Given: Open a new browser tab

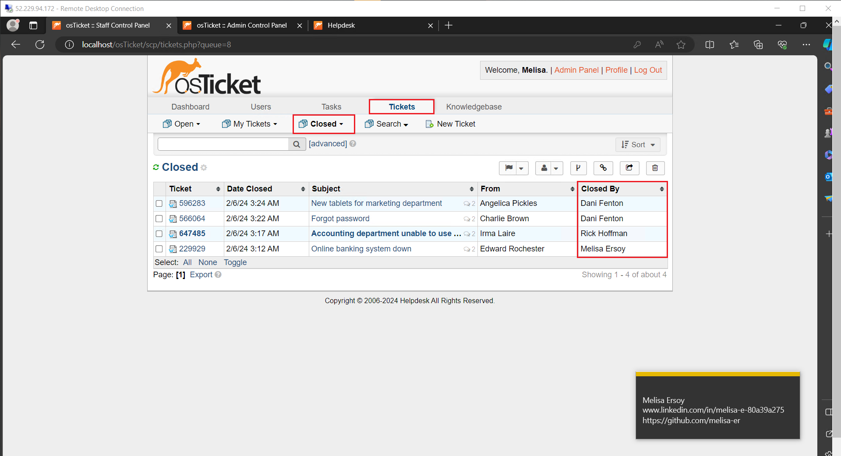Looking at the screenshot, I should [x=449, y=25].
